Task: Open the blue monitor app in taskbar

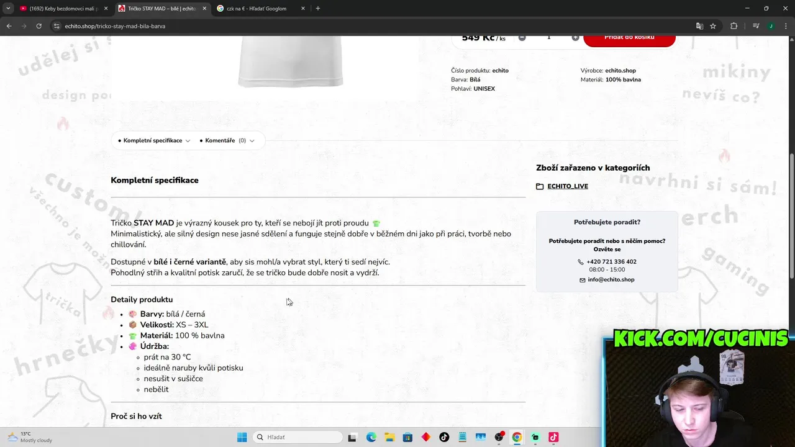Action: click(480, 437)
